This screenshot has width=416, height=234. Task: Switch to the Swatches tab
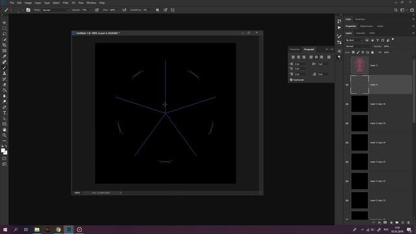click(x=359, y=19)
